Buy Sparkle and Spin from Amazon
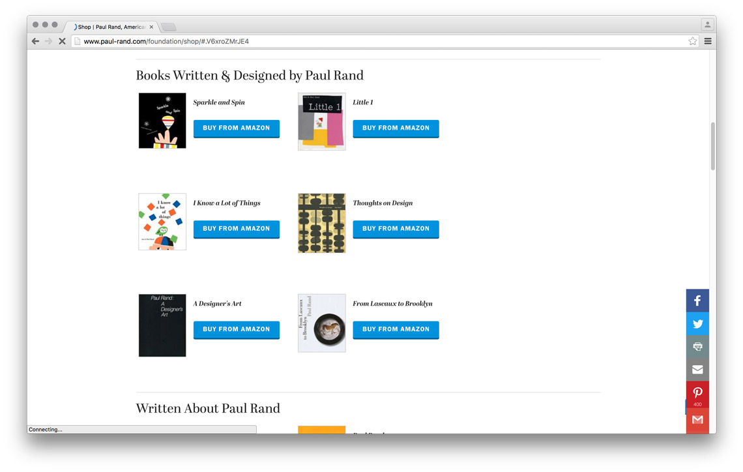The image size is (743, 472). click(x=237, y=128)
